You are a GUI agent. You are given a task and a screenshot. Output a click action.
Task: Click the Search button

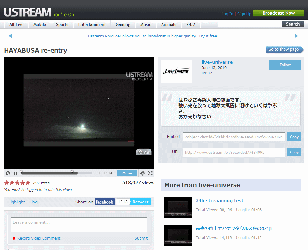click(x=293, y=24)
